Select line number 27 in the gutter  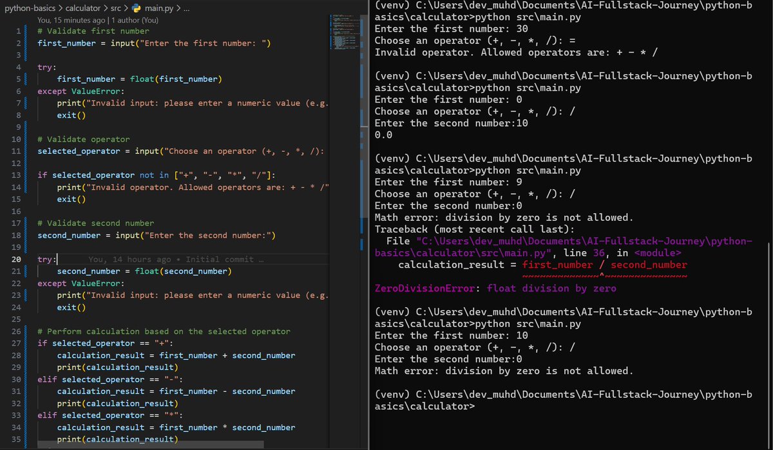pos(16,343)
